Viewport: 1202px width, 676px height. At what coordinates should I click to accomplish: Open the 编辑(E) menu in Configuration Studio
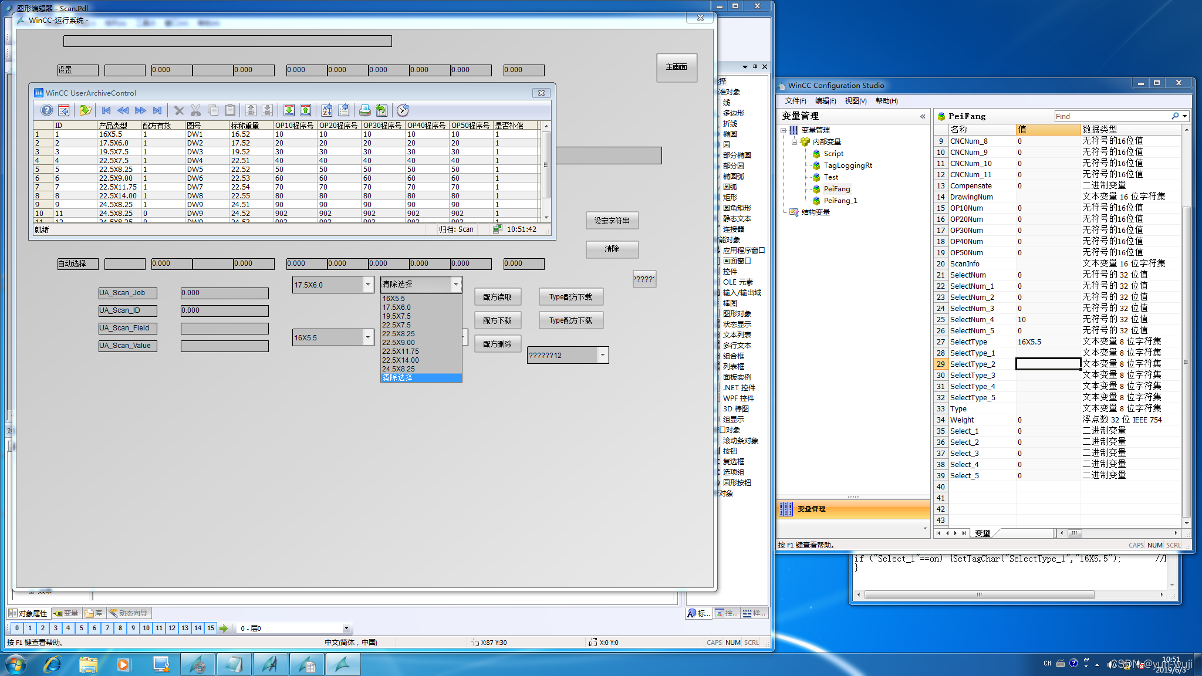click(x=825, y=101)
